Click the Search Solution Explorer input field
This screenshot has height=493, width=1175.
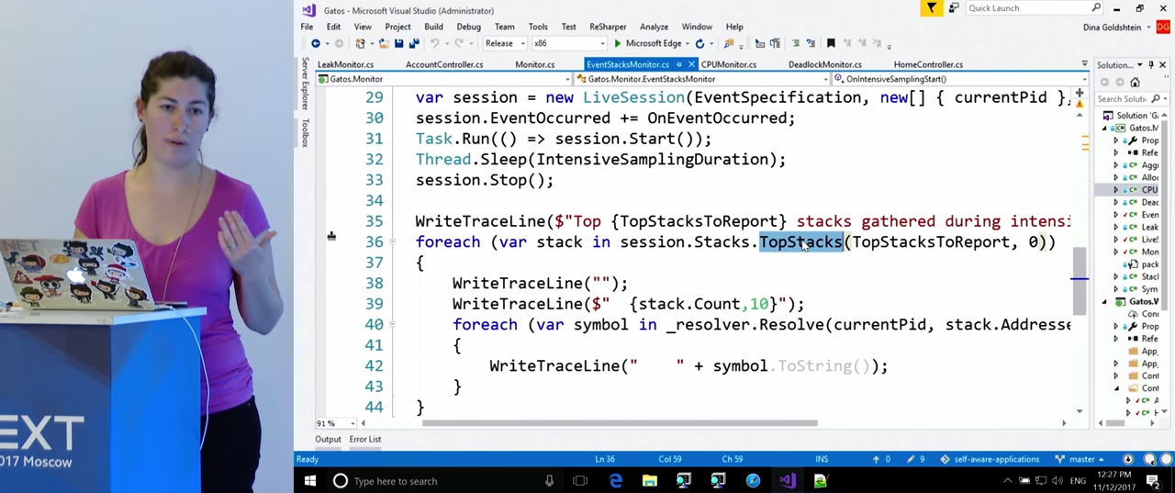[x=1122, y=98]
